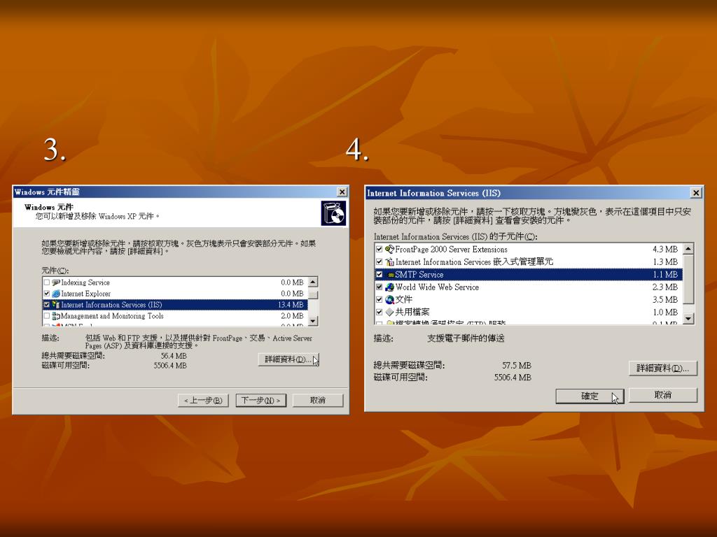
Task: Click scroll down arrow in IIS subcomponents list
Action: (x=688, y=318)
